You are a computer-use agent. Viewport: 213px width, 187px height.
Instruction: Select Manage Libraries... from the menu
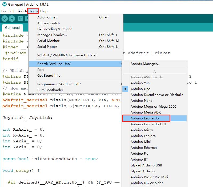tap(52, 35)
